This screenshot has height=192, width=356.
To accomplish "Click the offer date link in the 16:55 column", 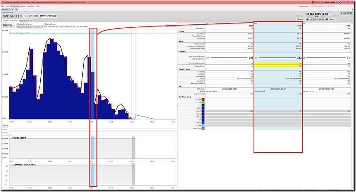I will [x=229, y=89].
